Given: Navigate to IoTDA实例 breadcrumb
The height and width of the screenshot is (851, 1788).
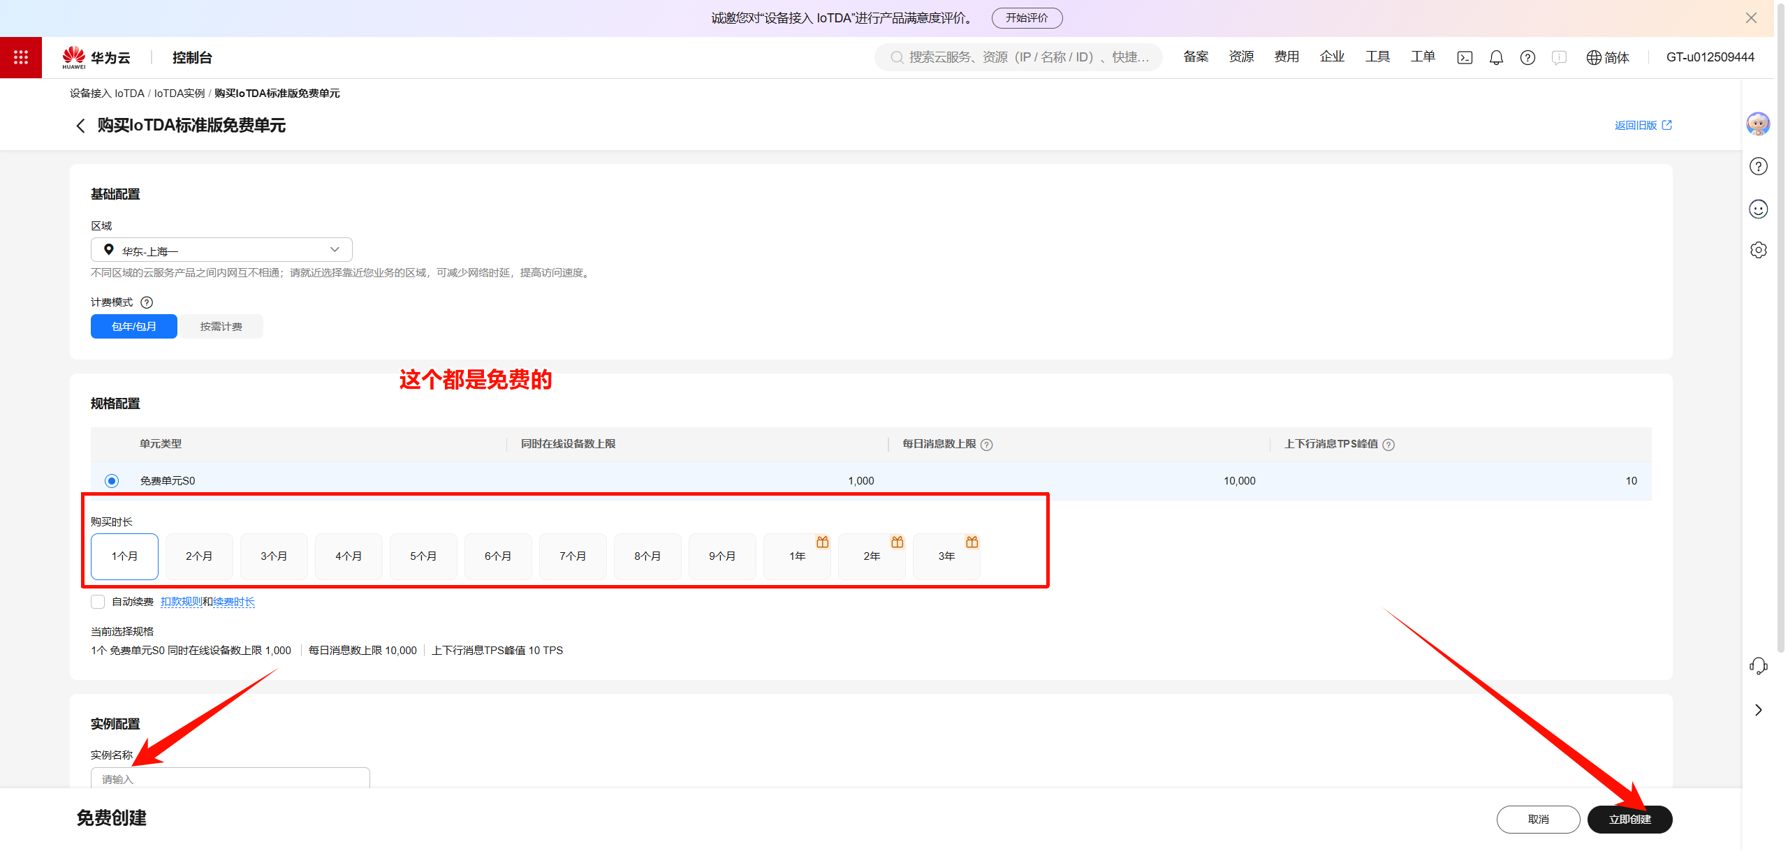Looking at the screenshot, I should [x=179, y=94].
